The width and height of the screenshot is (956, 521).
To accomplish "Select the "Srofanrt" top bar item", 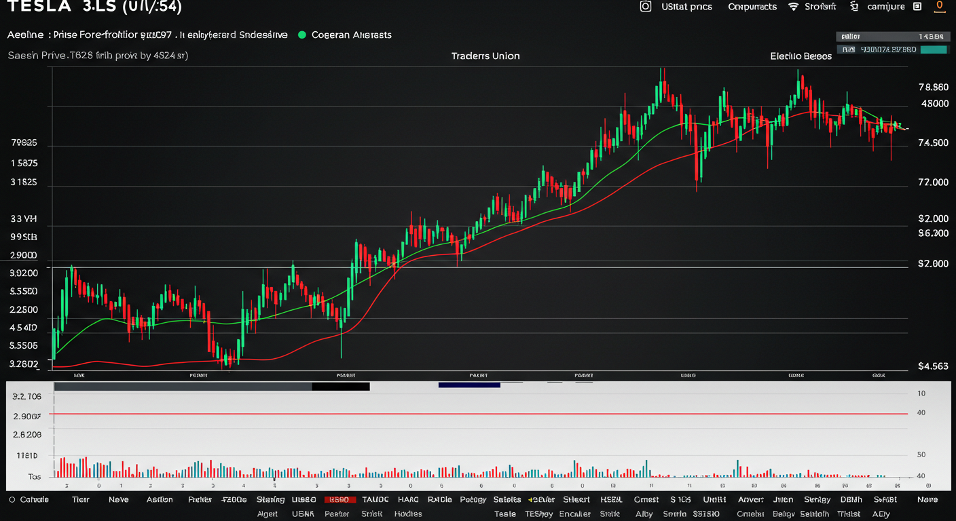I will tap(821, 7).
